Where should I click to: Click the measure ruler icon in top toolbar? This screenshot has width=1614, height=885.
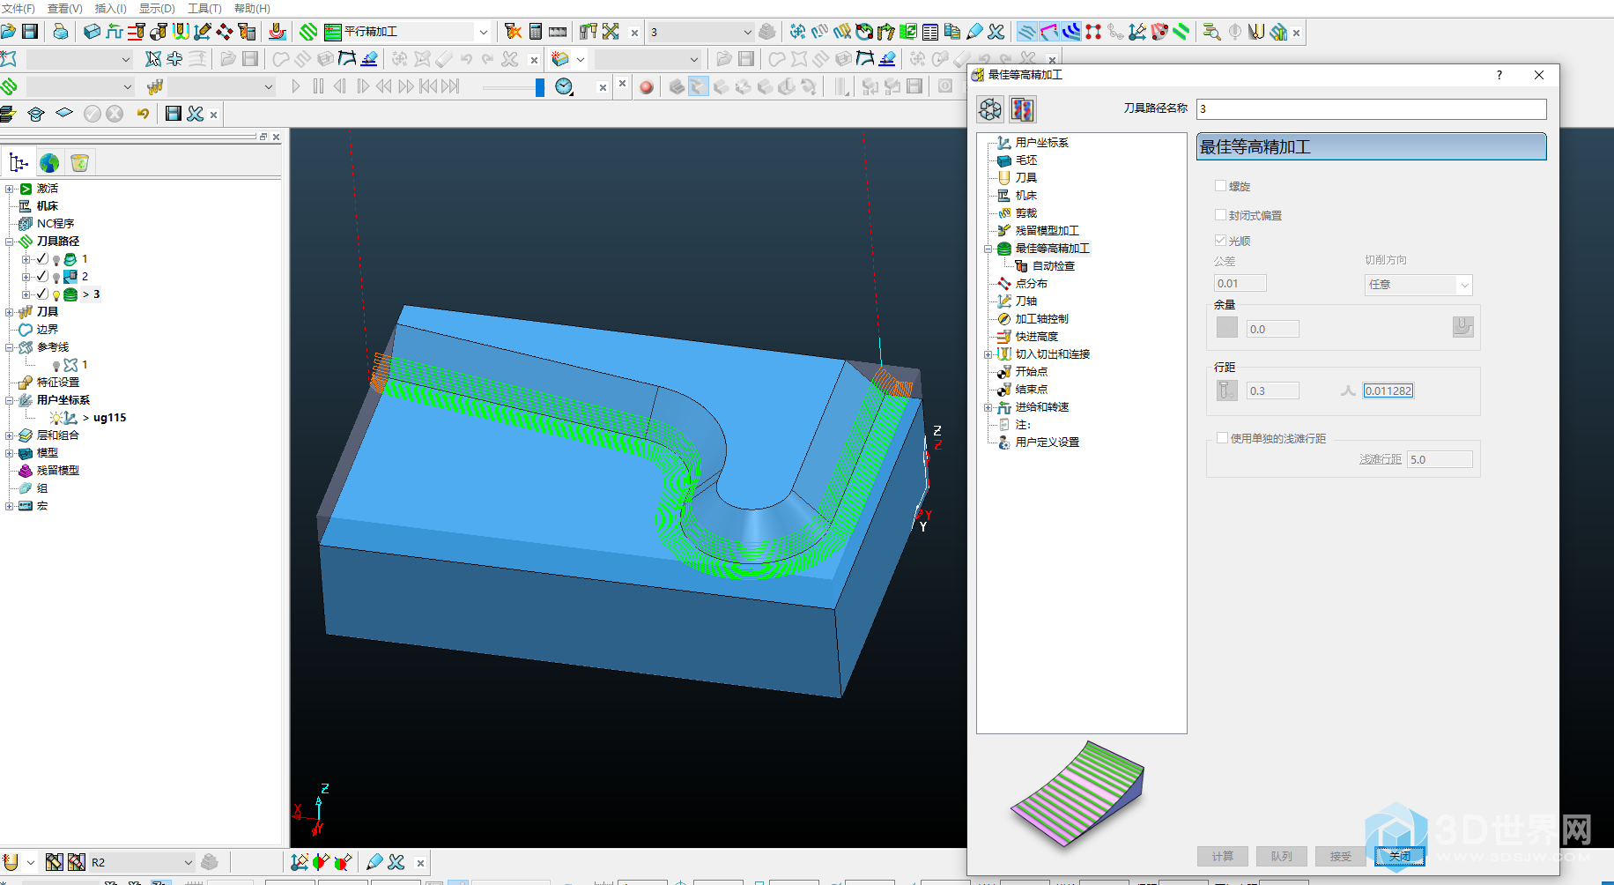click(558, 32)
